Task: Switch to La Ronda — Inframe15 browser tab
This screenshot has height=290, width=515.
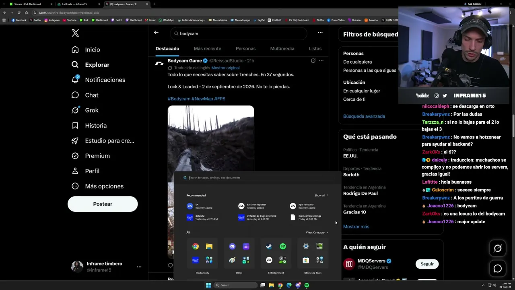Action: 78,4
